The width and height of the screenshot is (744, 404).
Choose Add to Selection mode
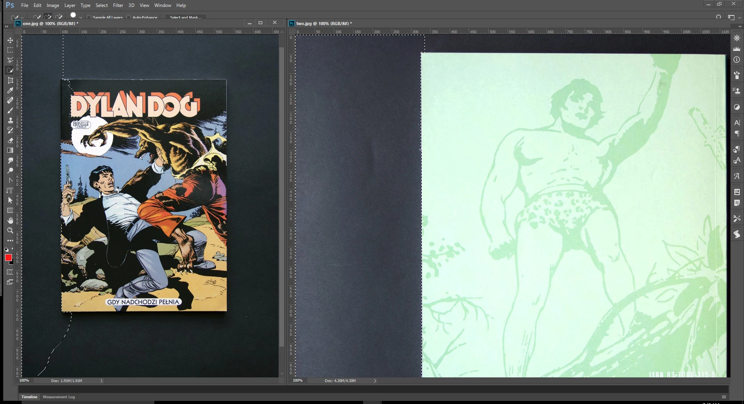48,17
